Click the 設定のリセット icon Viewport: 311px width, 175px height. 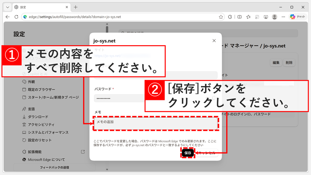(x=24, y=140)
